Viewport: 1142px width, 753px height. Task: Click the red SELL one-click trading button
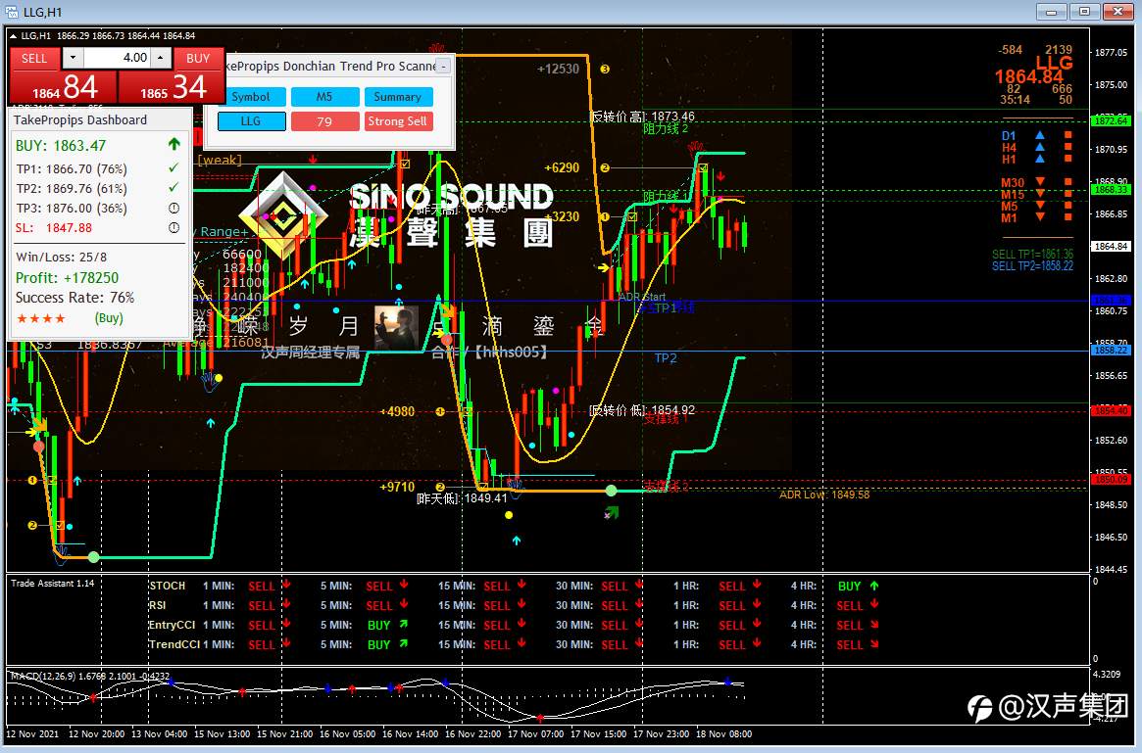tap(33, 58)
